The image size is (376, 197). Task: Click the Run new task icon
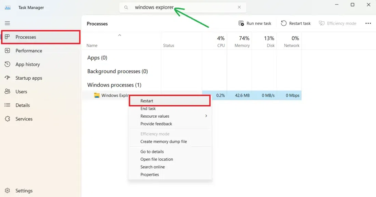click(241, 23)
